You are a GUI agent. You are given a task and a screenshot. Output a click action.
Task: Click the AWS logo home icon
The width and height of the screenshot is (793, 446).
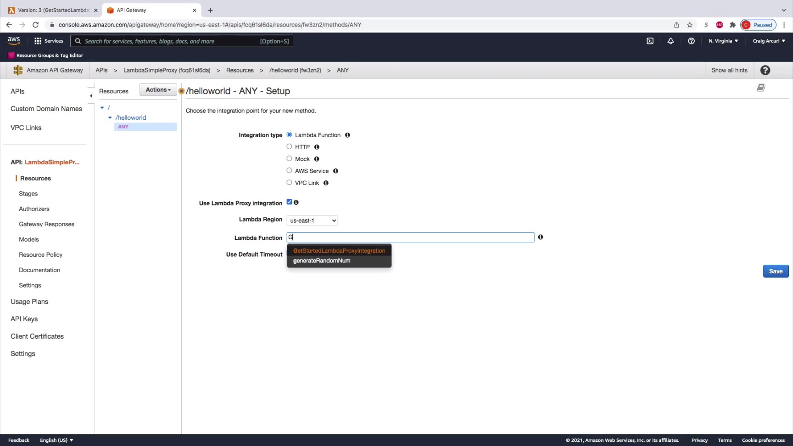point(14,41)
